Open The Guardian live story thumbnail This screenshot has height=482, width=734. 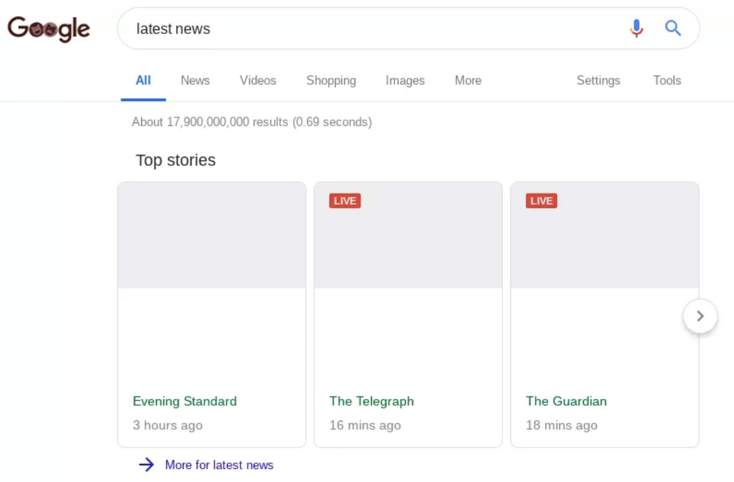[x=605, y=235]
